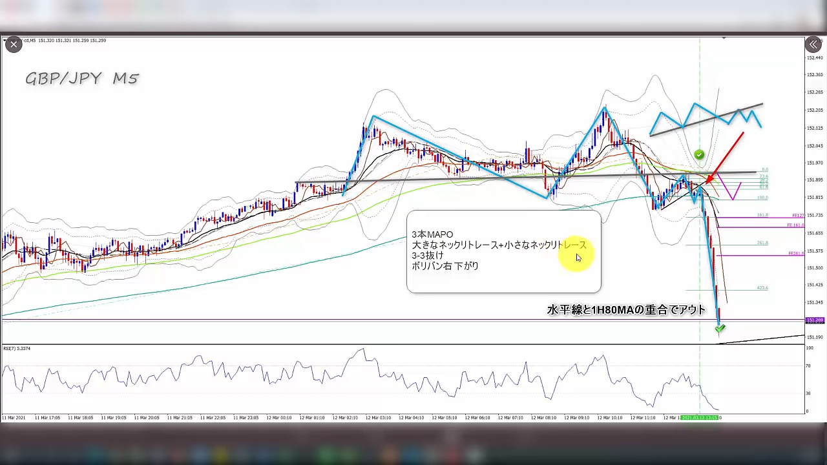Click the 423.6 Fibonacci level label

click(762, 288)
